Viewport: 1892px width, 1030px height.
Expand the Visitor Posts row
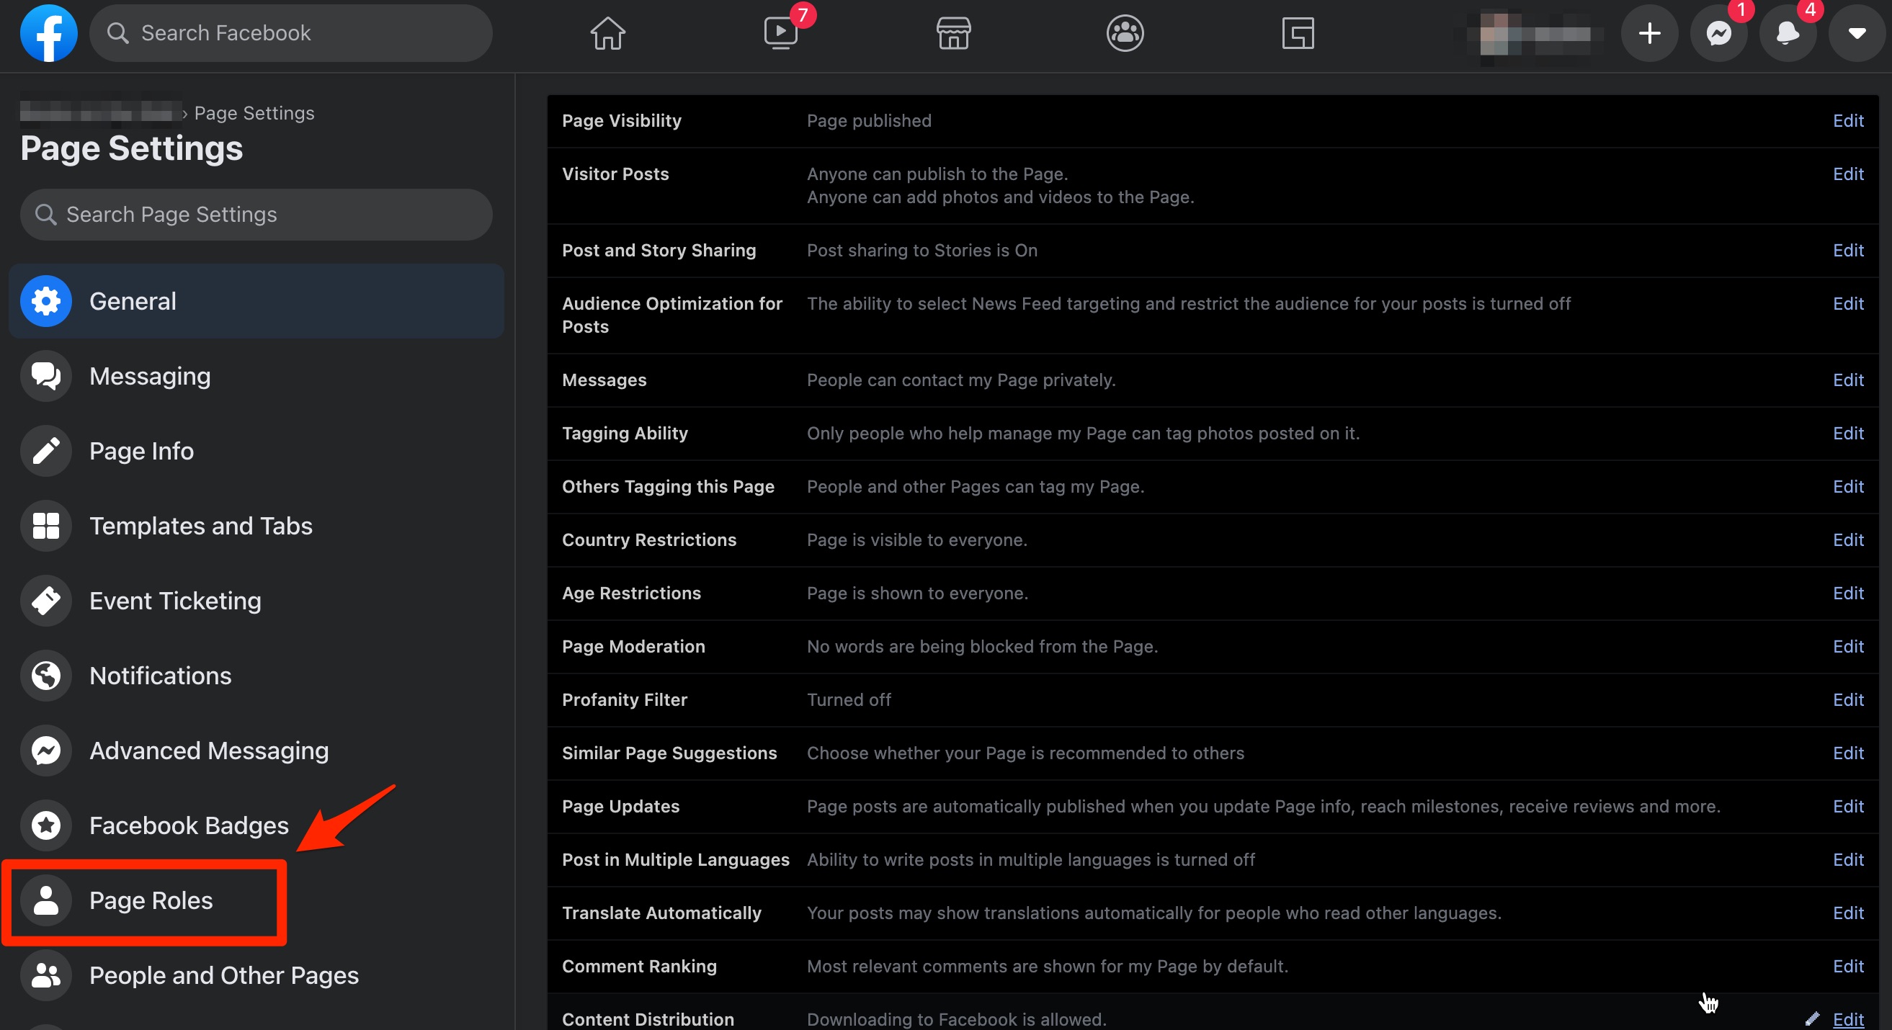click(x=1847, y=174)
